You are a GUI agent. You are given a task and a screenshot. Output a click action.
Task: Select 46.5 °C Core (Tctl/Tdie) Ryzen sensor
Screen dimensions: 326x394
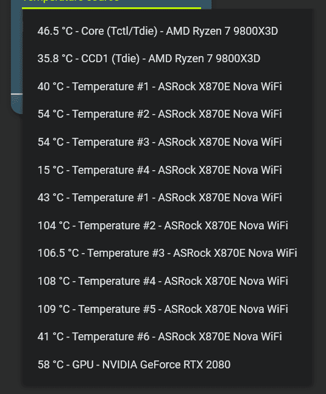tap(168, 31)
